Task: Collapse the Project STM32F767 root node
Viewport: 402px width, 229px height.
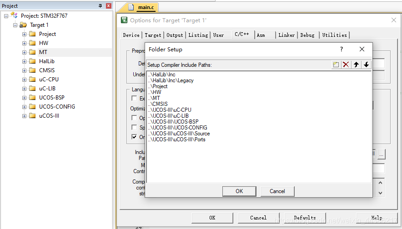Action: point(6,16)
